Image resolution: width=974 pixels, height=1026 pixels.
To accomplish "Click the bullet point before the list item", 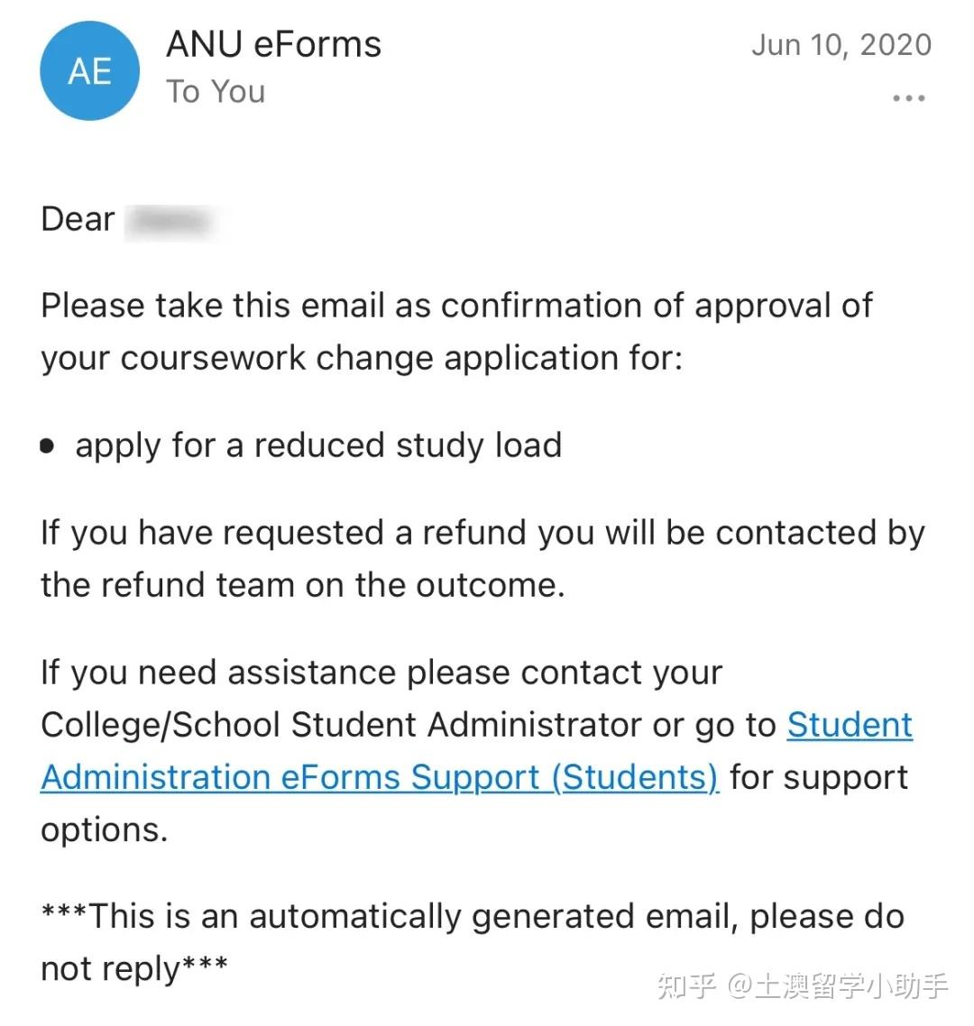I will pos(47,446).
